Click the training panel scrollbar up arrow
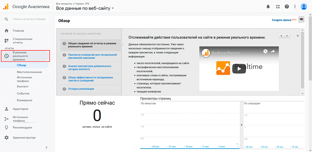The width and height of the screenshot is (312, 152). 302,30
